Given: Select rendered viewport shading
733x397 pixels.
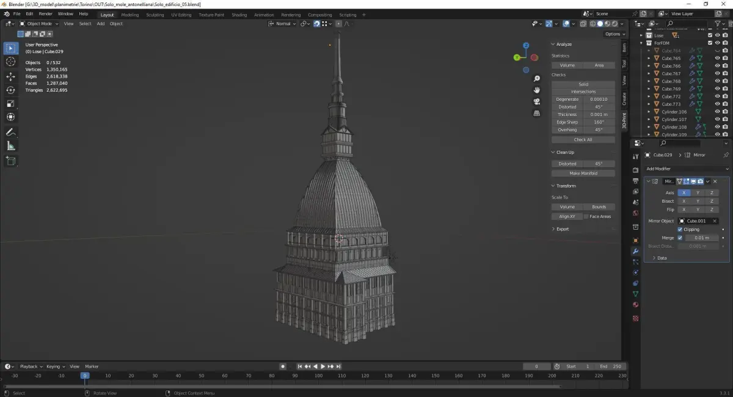Looking at the screenshot, I should click(614, 24).
